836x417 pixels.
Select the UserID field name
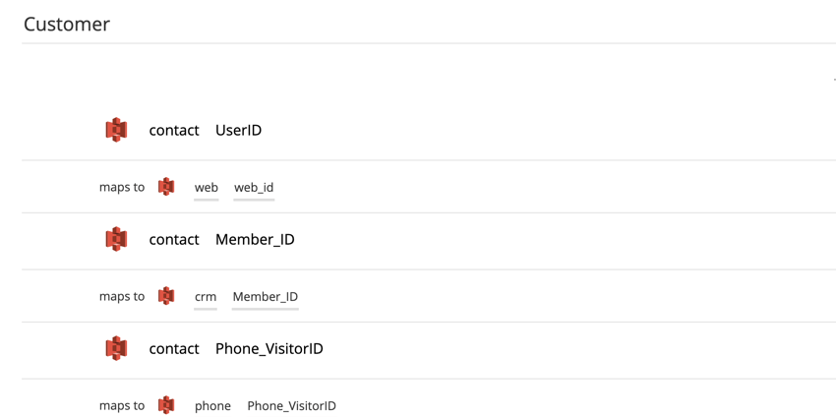(238, 130)
